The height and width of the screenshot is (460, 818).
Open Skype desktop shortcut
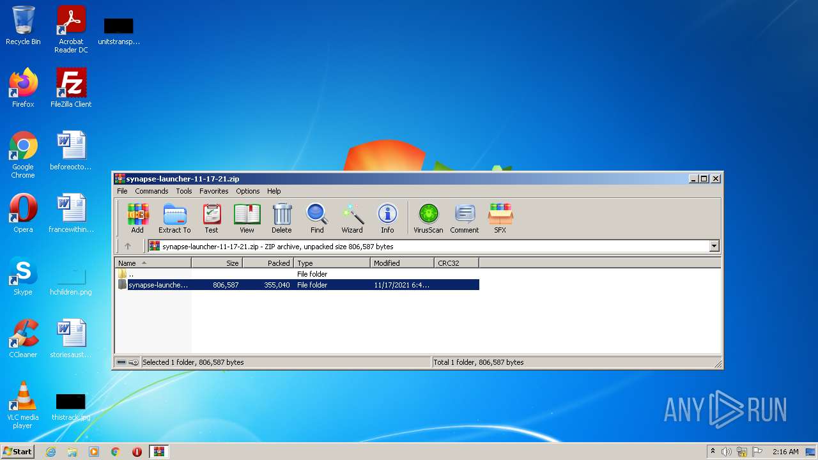coord(23,276)
